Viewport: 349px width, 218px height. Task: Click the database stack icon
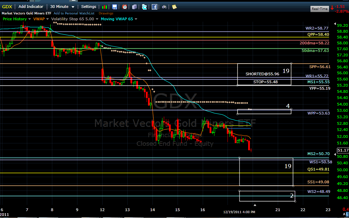pyautogui.click(x=134, y=7)
